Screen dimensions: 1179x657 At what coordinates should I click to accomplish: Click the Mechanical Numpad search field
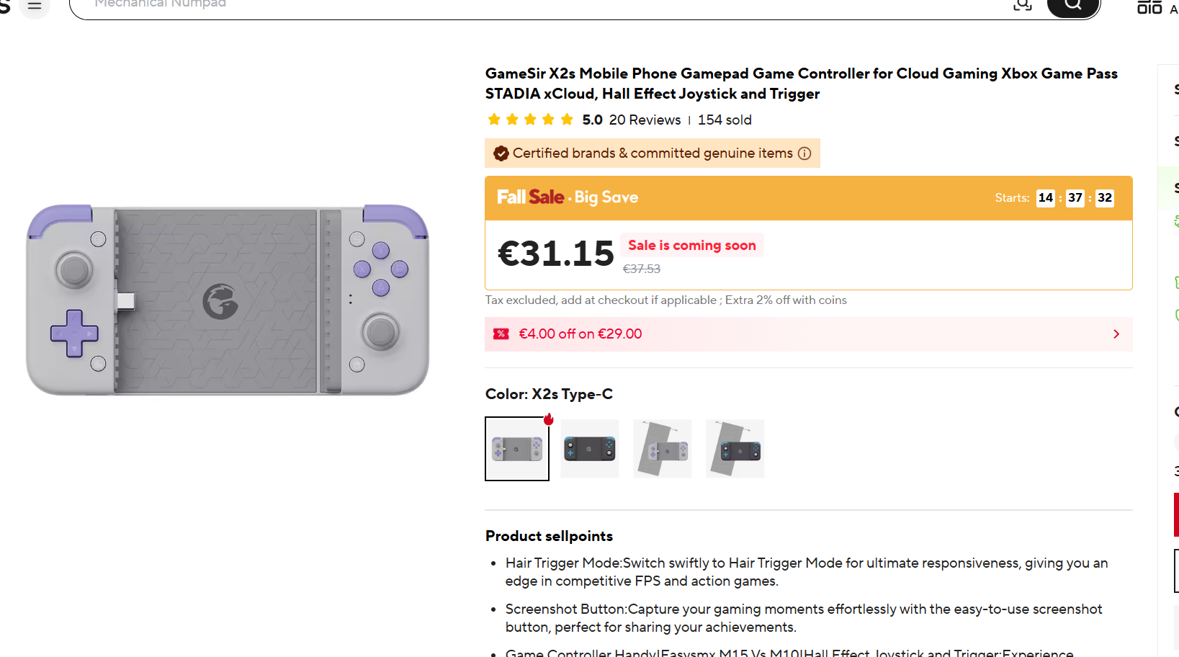[504, 6]
